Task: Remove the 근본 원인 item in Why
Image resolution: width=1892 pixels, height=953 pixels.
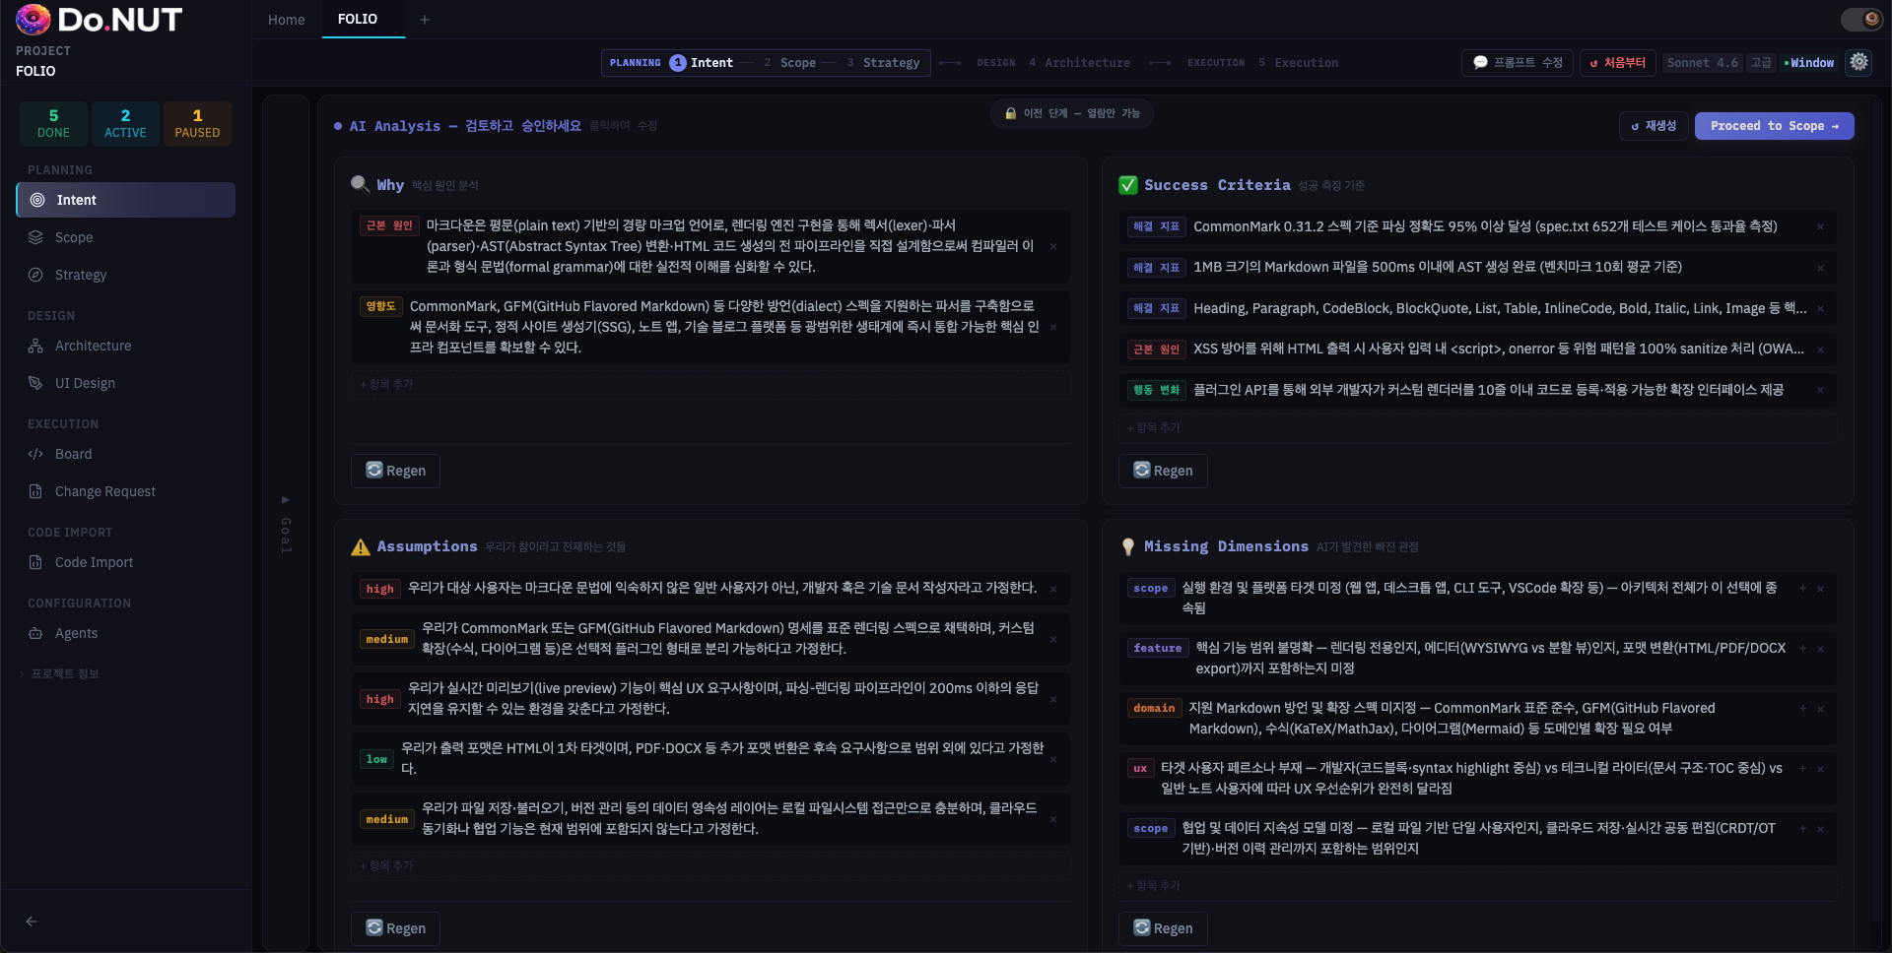Action: tap(1053, 246)
